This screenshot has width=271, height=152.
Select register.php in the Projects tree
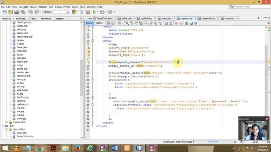[x=23, y=72]
